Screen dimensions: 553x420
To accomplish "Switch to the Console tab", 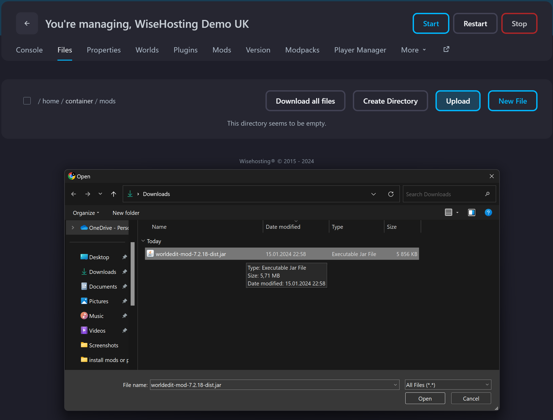I will [29, 50].
